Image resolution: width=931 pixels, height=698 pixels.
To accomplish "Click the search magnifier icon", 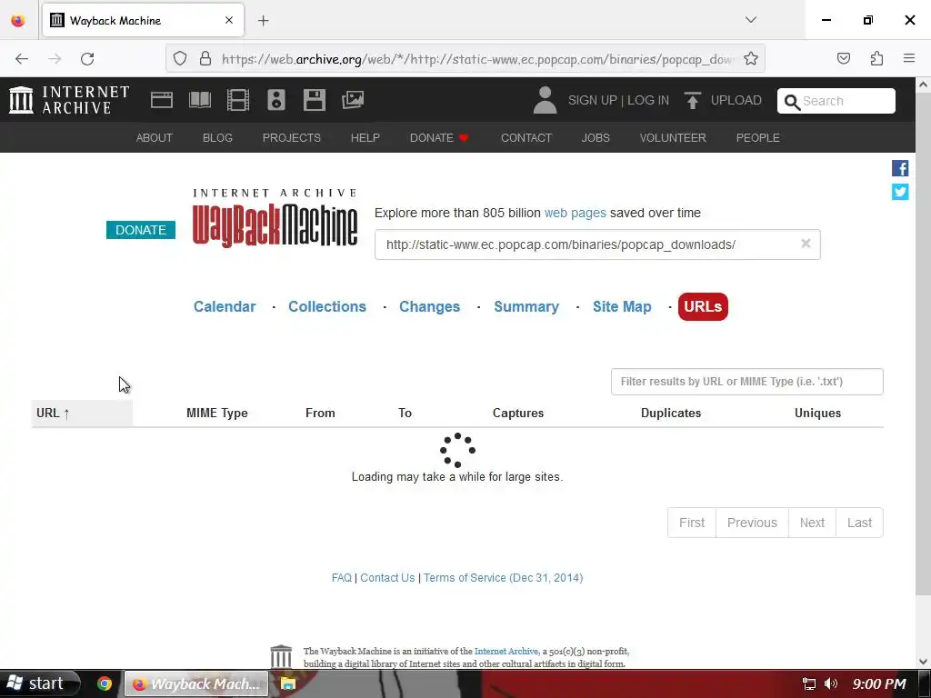I will pos(792,102).
